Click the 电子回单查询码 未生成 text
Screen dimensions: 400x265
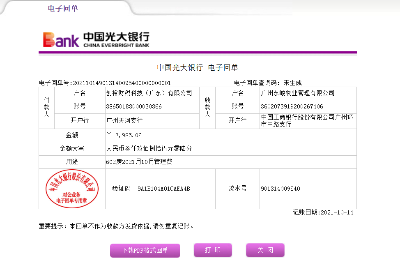(x=267, y=83)
